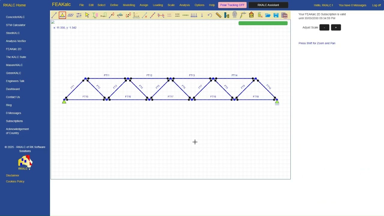Open the Materials curve icon
This screenshot has width=384, height=216.
click(136, 15)
